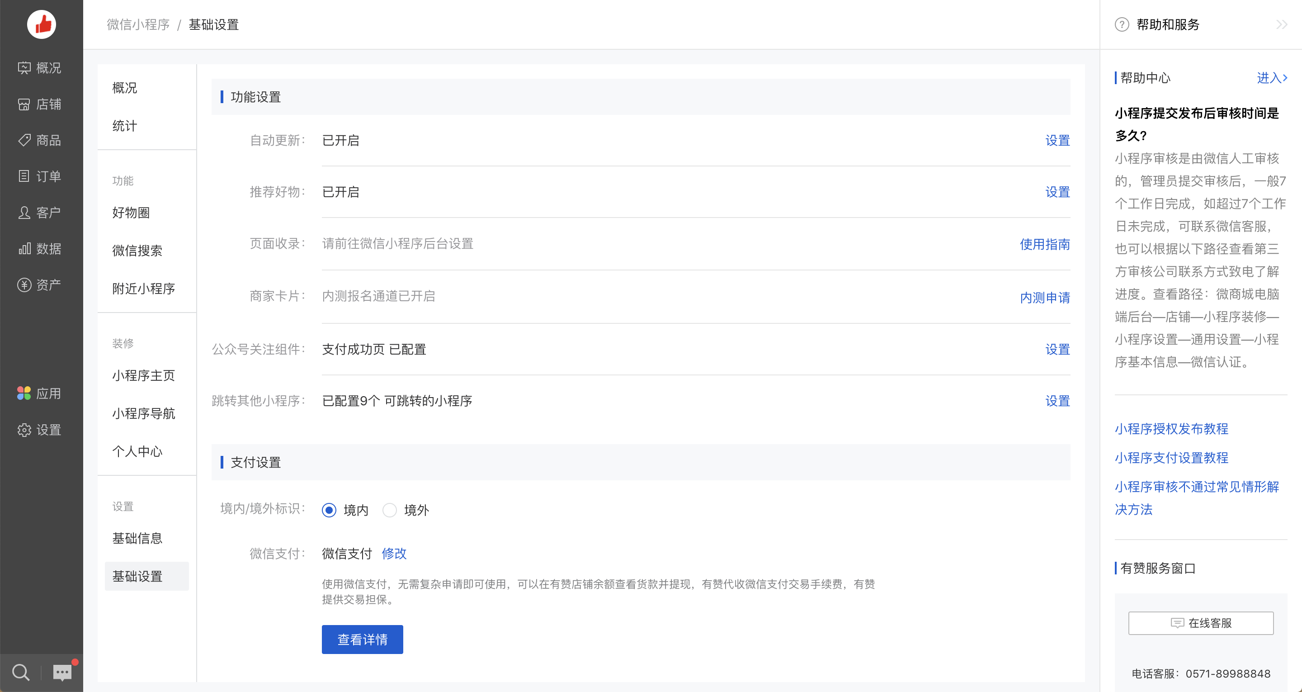Click 设置 for 公众号关注组件

tap(1057, 349)
